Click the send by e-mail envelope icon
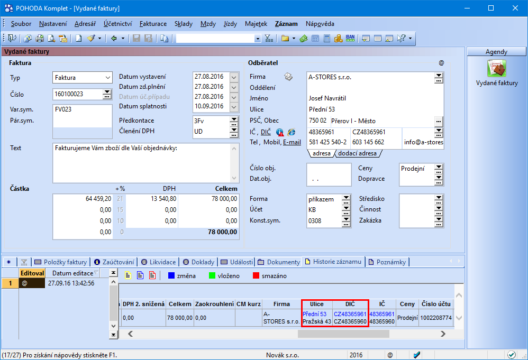Viewport: 528px width, 360px height. click(x=63, y=39)
